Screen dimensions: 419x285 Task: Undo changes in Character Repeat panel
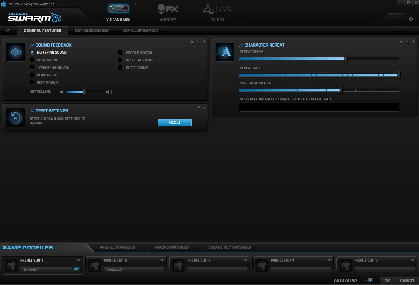[x=408, y=42]
